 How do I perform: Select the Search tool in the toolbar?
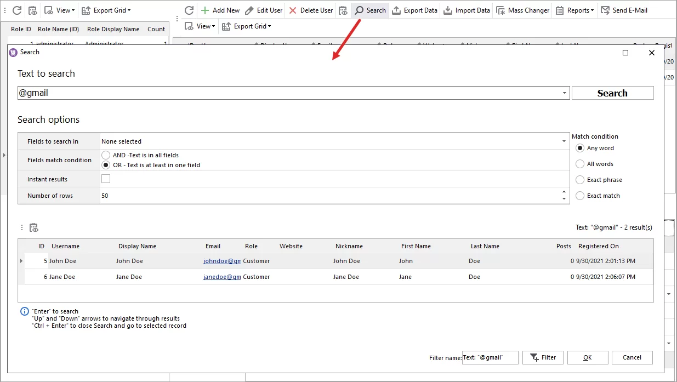click(x=369, y=9)
